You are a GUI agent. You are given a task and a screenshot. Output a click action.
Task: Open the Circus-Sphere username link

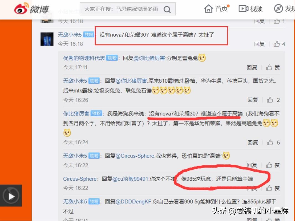click(80, 179)
